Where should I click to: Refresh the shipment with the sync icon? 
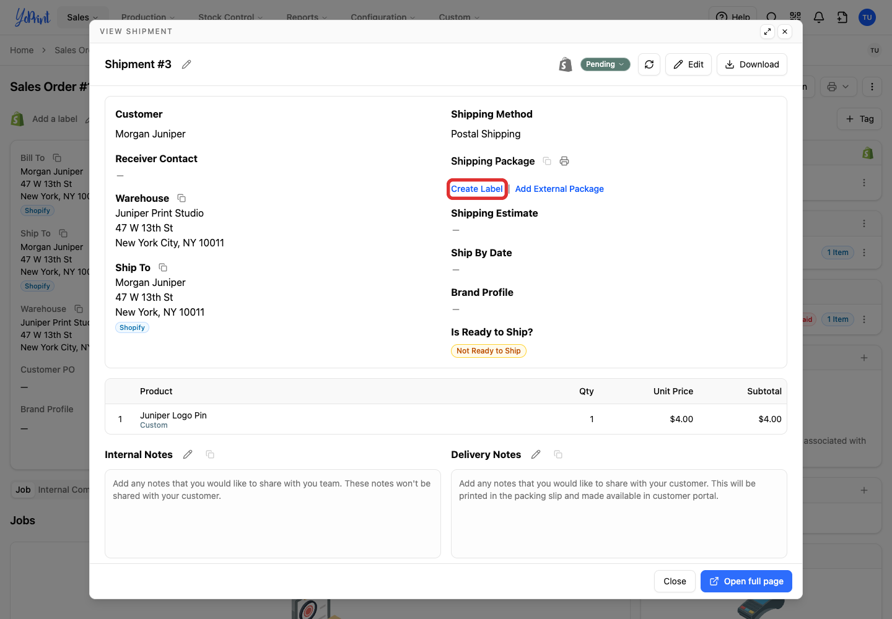[x=649, y=64]
